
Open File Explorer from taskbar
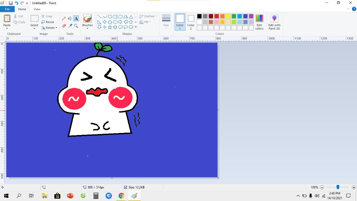(44, 196)
